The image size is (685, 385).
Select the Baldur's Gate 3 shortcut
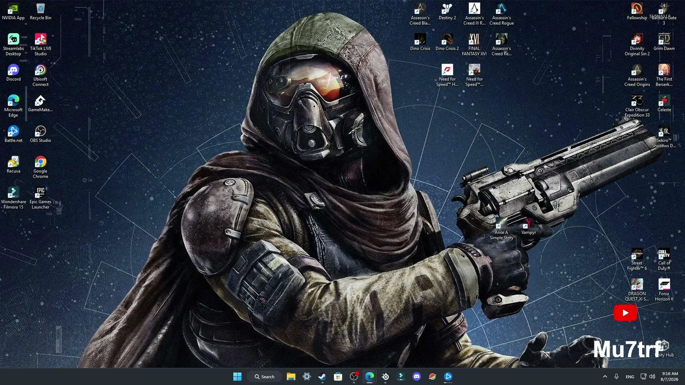(x=664, y=14)
